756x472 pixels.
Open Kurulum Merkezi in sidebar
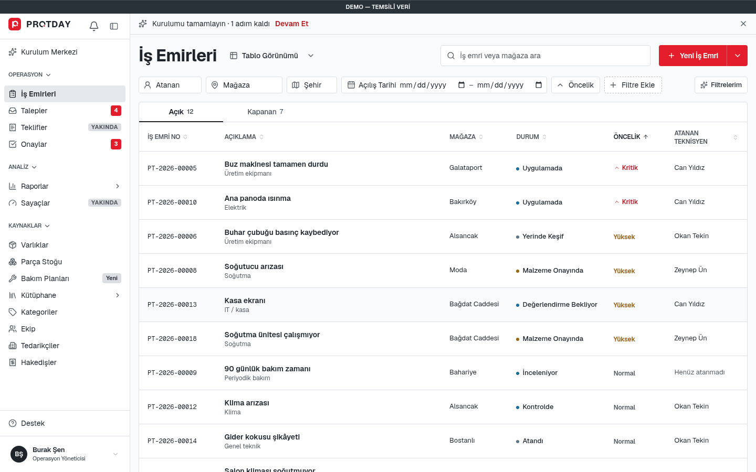pos(65,52)
